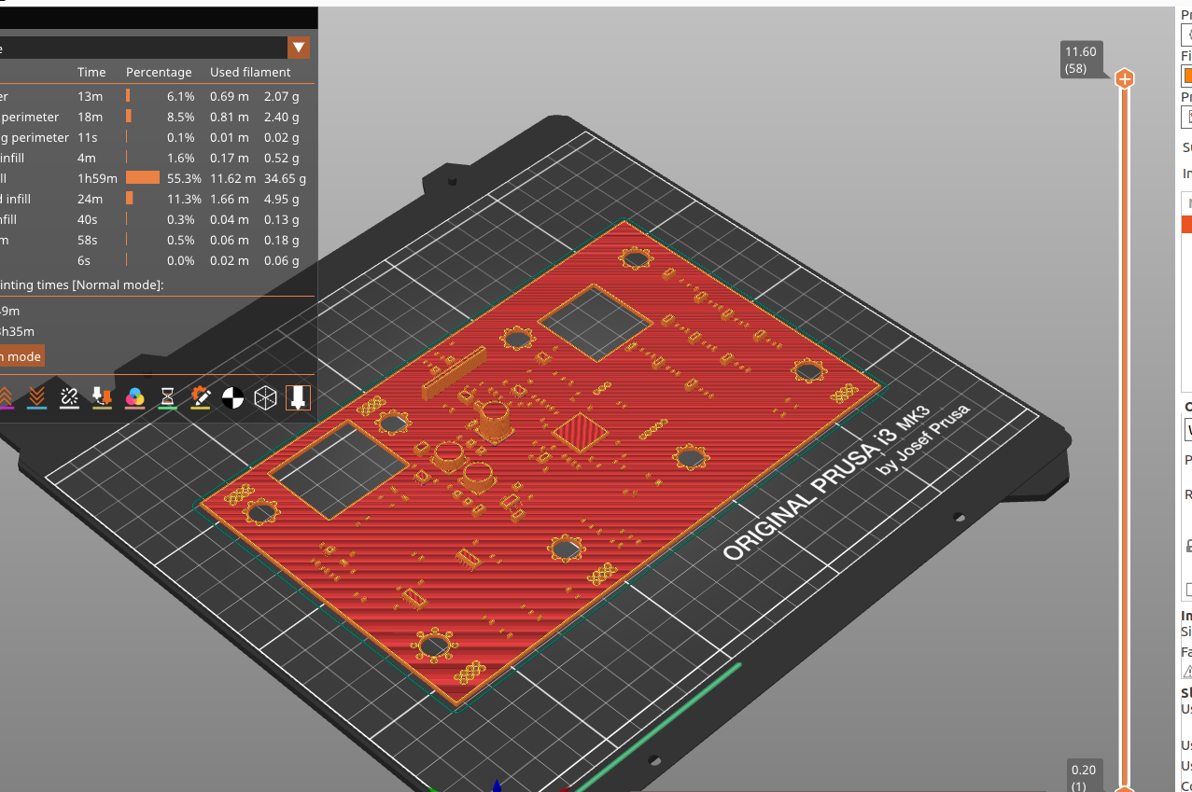
Task: Toggle custom G-code gear-pencil icon
Action: point(201,397)
